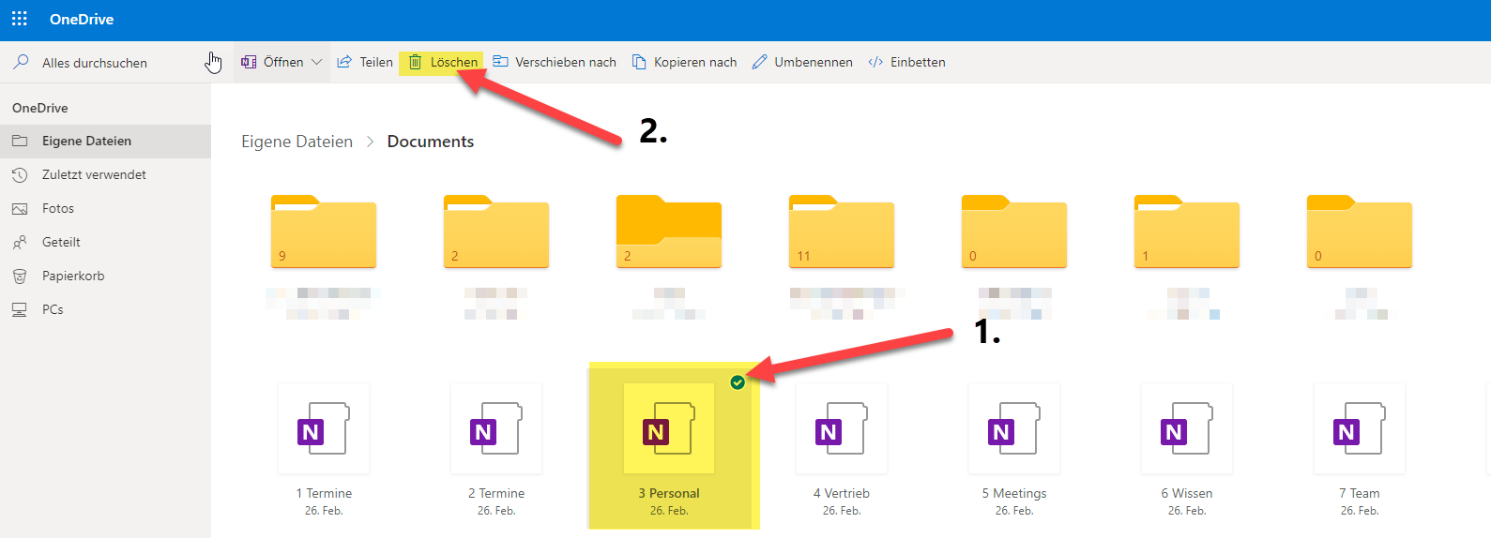Open the folder containing 11 items
The image size is (1491, 538).
842,232
